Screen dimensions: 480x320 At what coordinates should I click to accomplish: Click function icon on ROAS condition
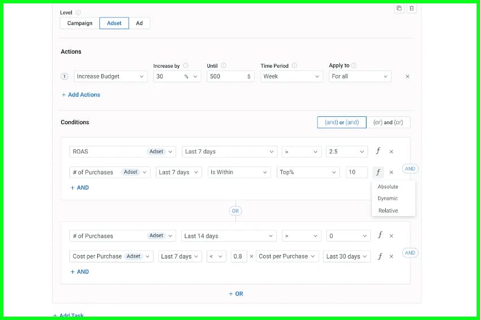(378, 151)
